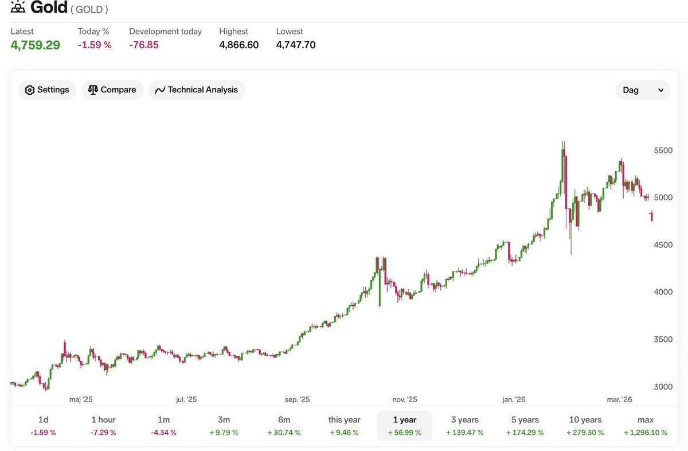Select the 6m time range

point(284,426)
